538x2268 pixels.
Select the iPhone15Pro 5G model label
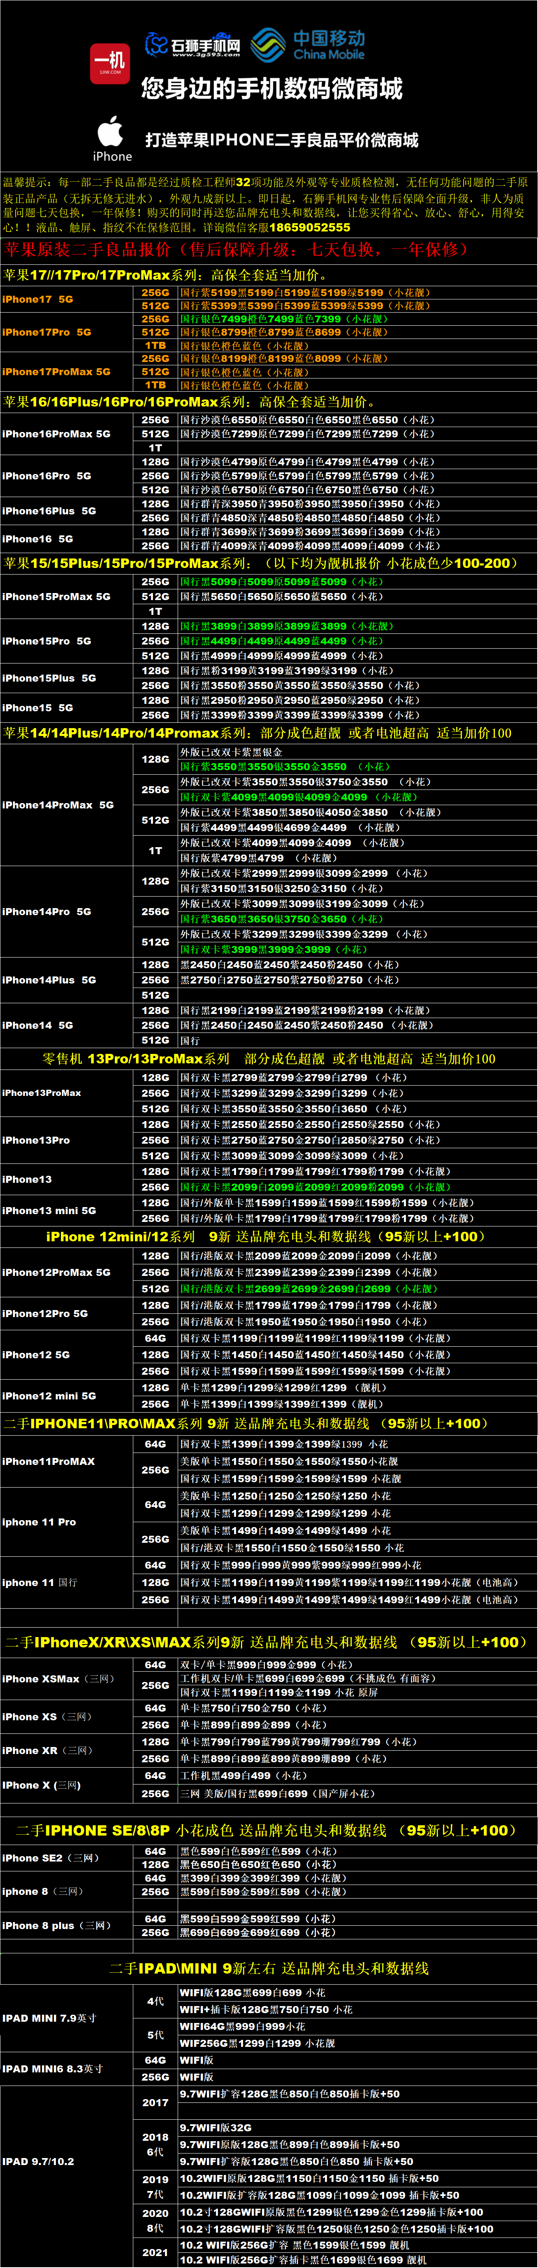[46, 642]
